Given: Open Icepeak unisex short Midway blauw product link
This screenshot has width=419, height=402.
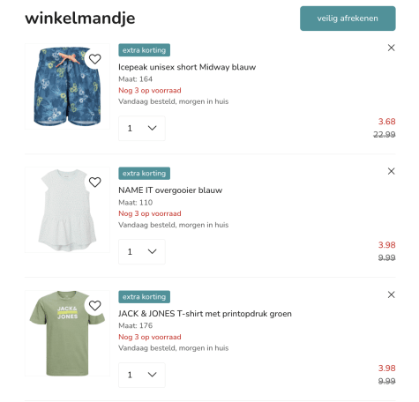Looking at the screenshot, I should click(187, 67).
